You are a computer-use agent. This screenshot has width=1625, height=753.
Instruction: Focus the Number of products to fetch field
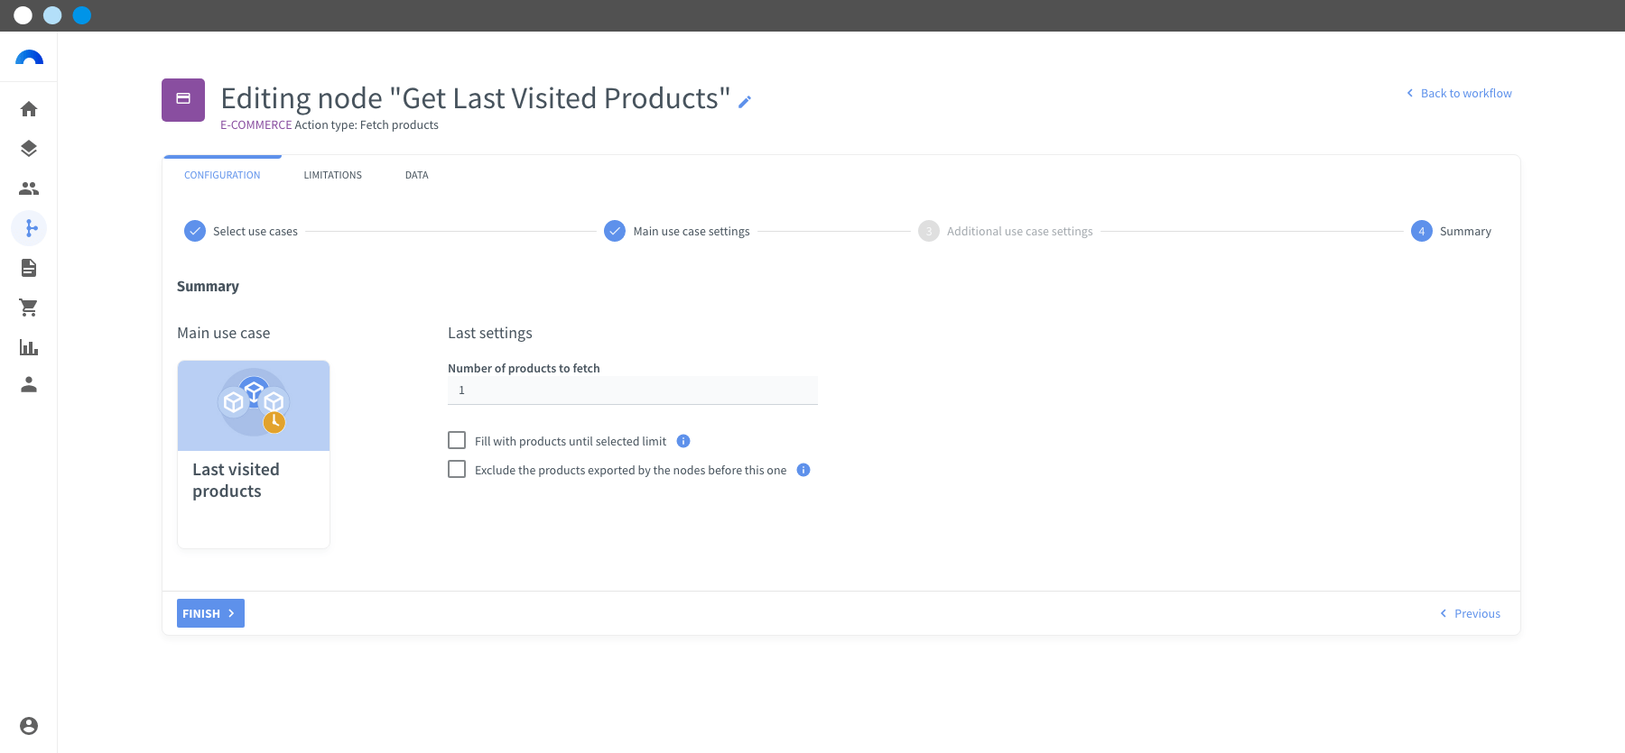633,390
